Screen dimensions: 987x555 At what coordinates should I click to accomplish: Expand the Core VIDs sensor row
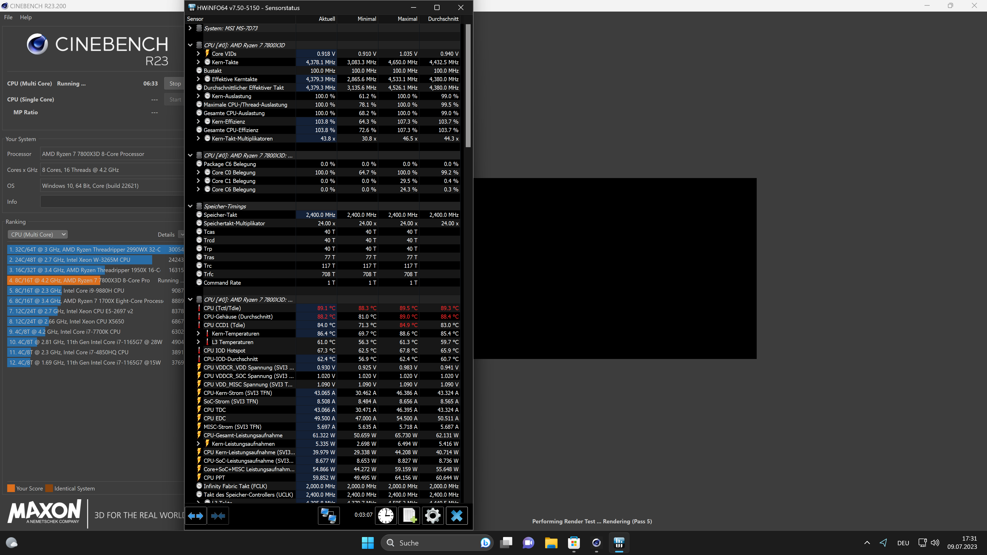coord(198,54)
